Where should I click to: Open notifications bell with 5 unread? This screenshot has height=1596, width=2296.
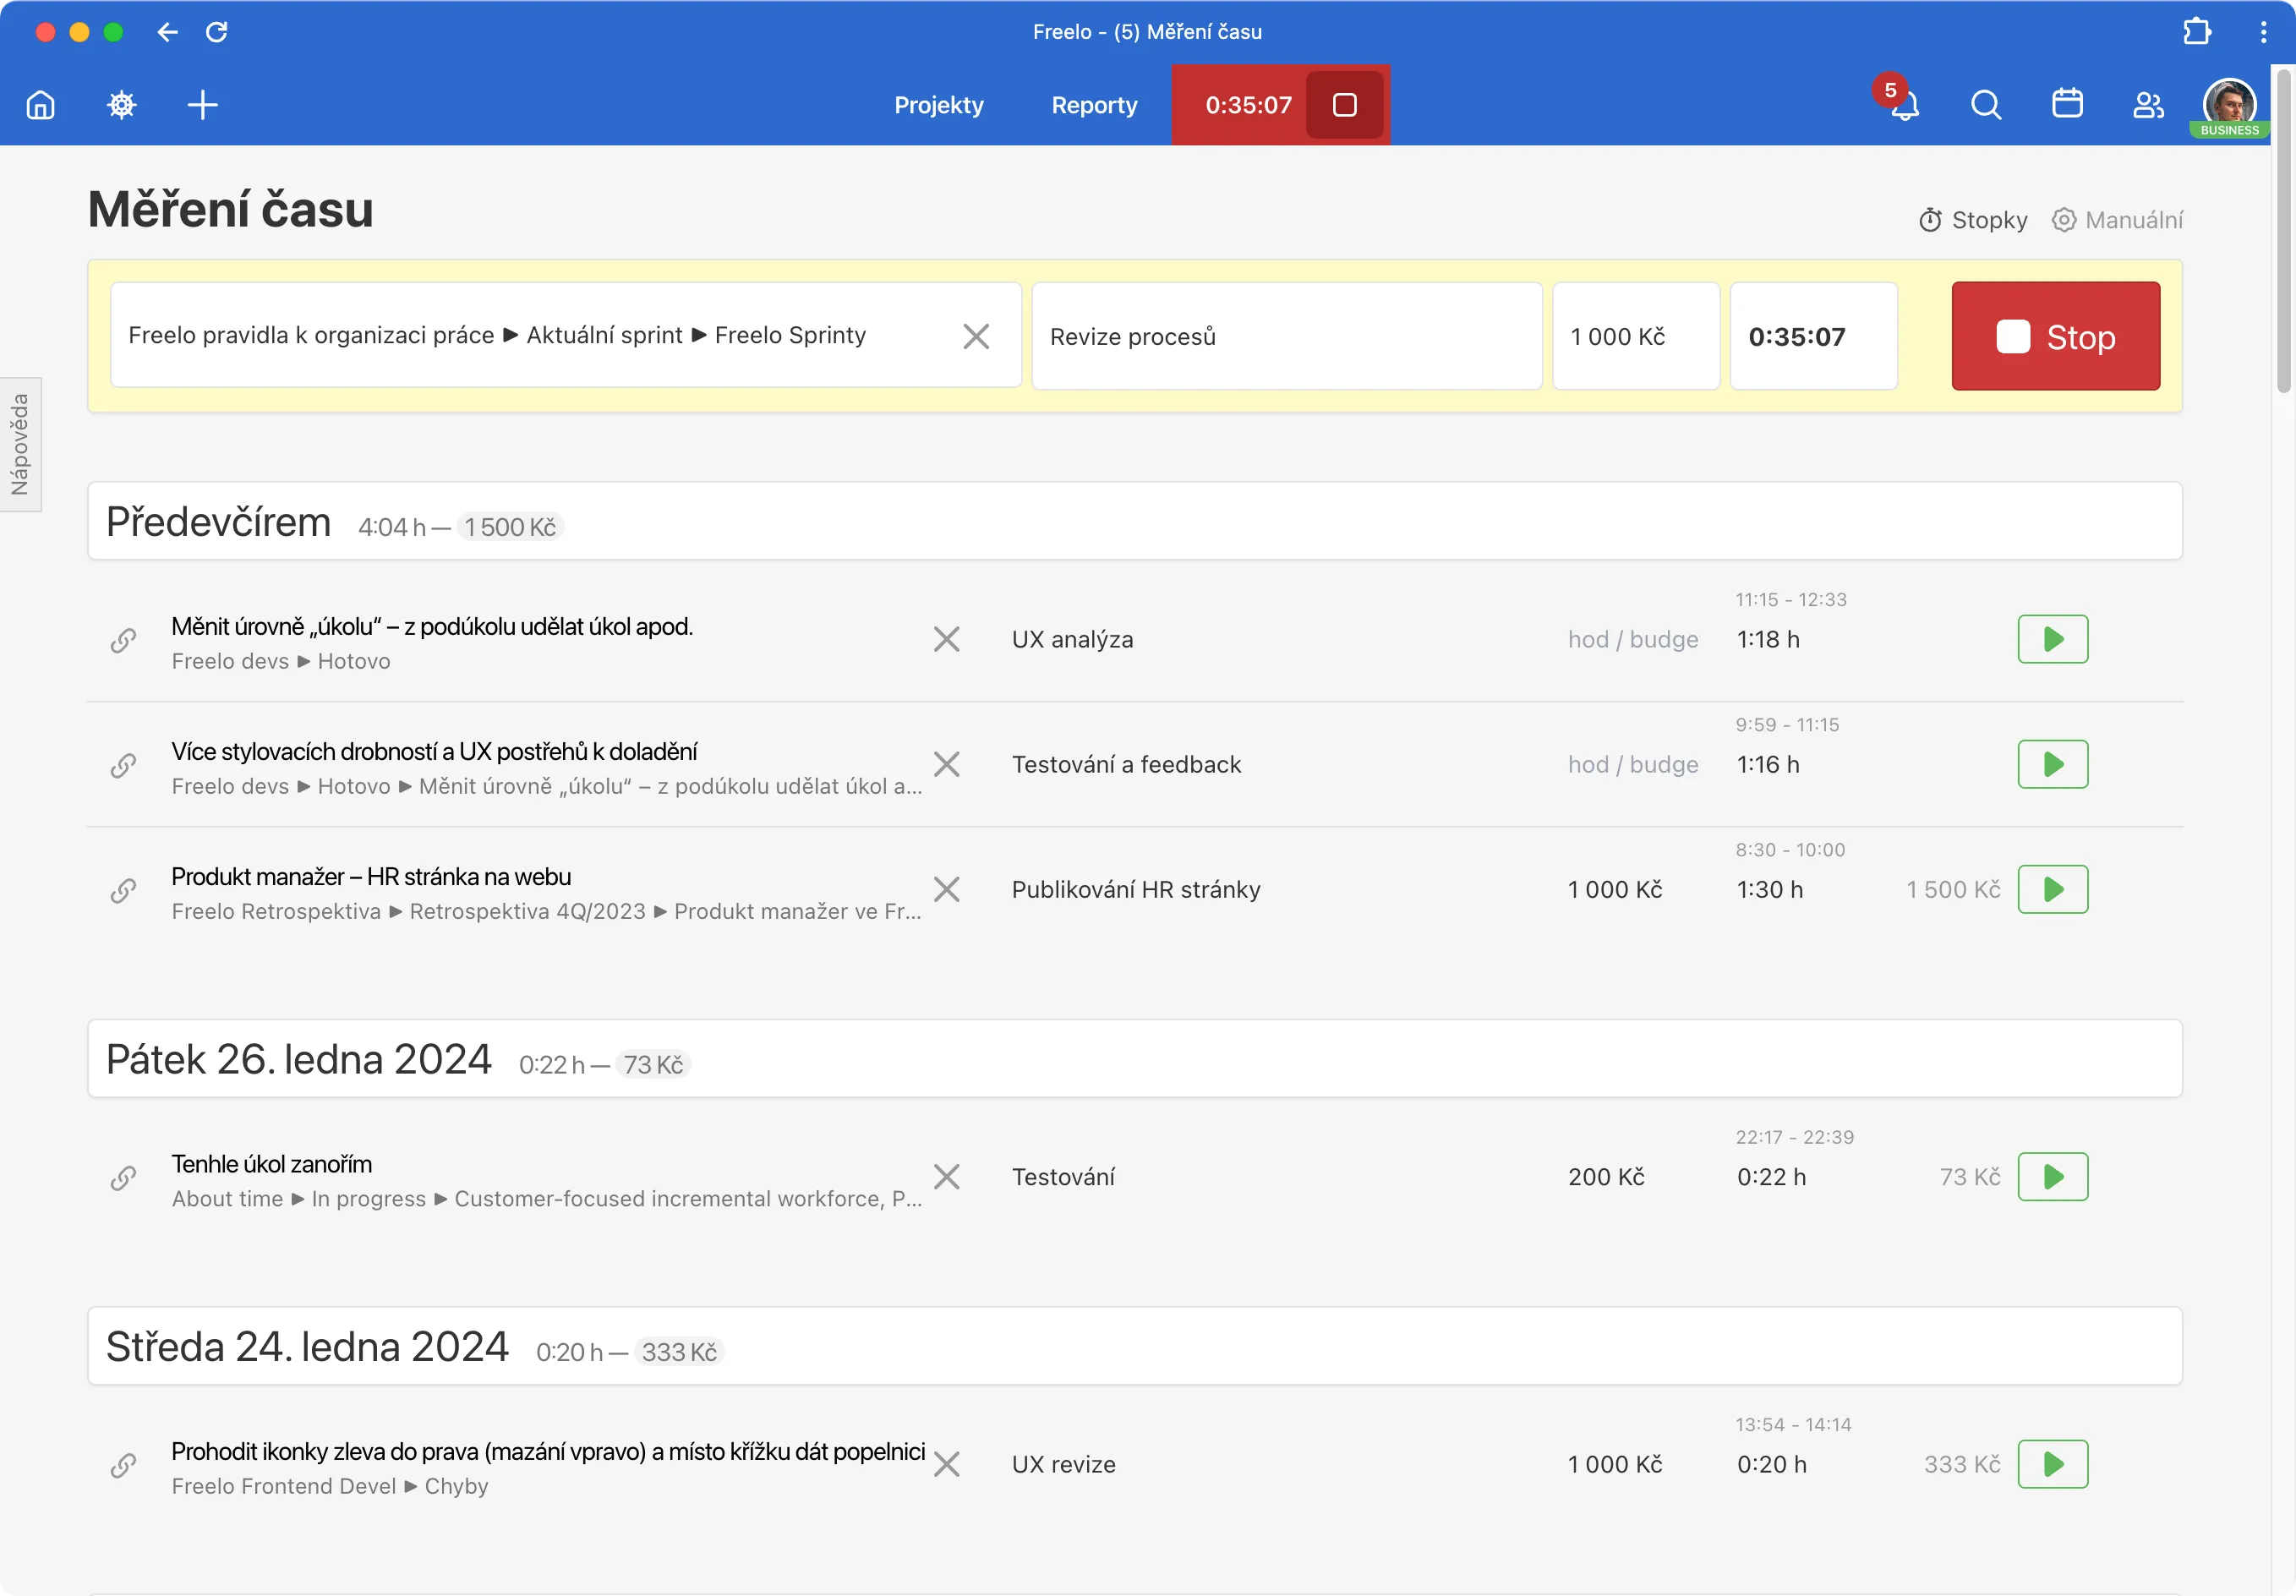tap(1904, 105)
